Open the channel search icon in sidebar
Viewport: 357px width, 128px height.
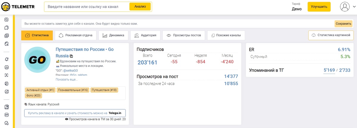(x=7, y=20)
